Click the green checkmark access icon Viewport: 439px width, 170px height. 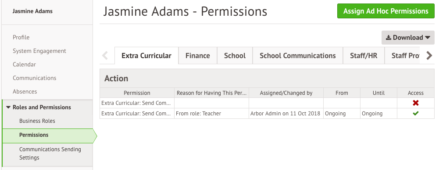pos(415,113)
